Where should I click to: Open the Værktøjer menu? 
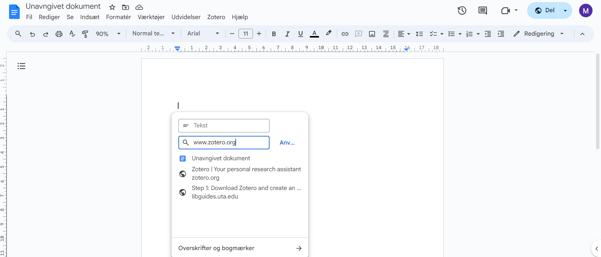click(151, 17)
